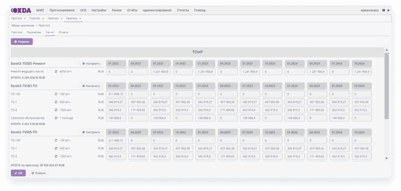The width and height of the screenshot is (401, 191).
Task: Close the active underlined Прогноз tab
Action: [x=80, y=18]
